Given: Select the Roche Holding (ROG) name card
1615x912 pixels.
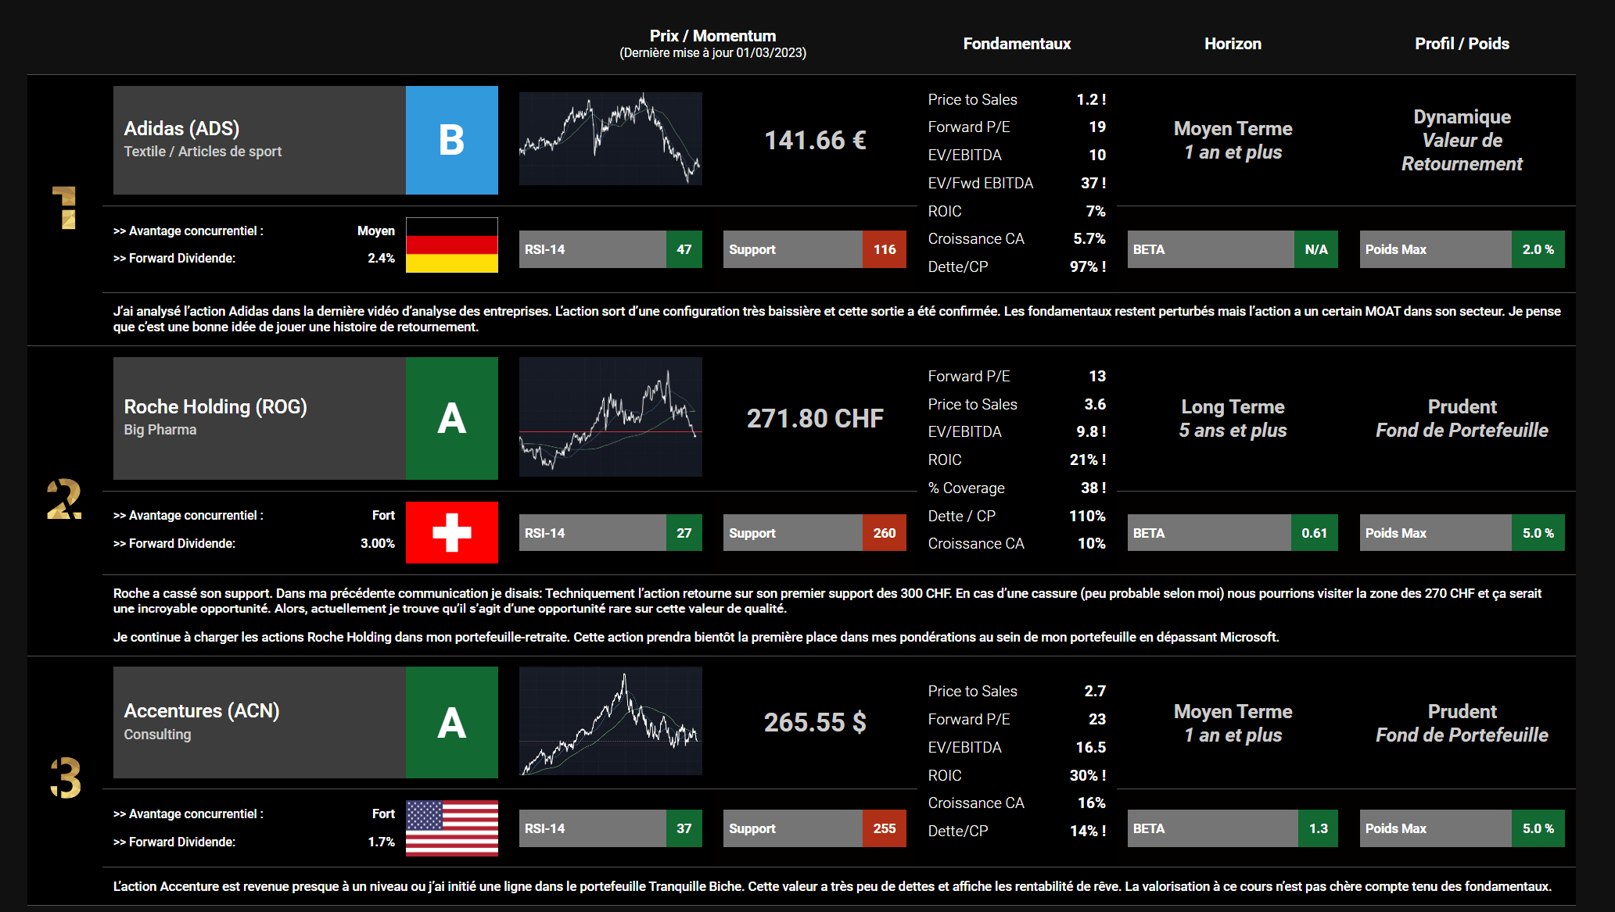Looking at the screenshot, I should tap(260, 418).
